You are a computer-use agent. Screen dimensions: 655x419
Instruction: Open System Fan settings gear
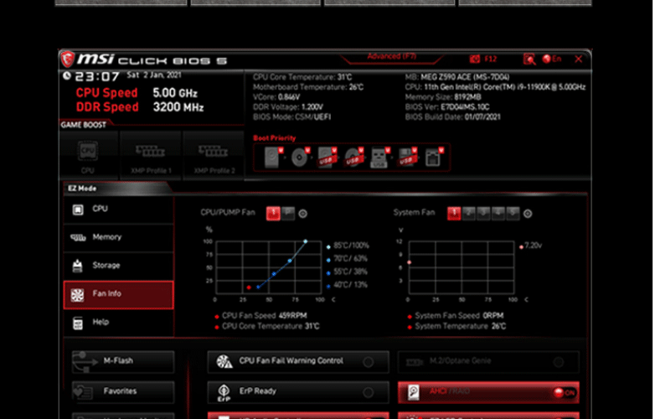point(528,214)
